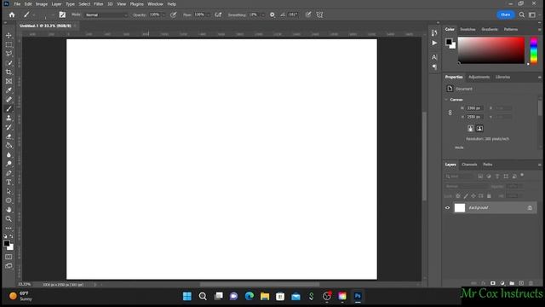545x307 pixels.
Task: Open the Filter menu
Action: pos(99,4)
